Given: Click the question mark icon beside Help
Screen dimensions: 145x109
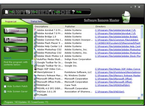Looking at the screenshot, I should click(x=73, y=12).
